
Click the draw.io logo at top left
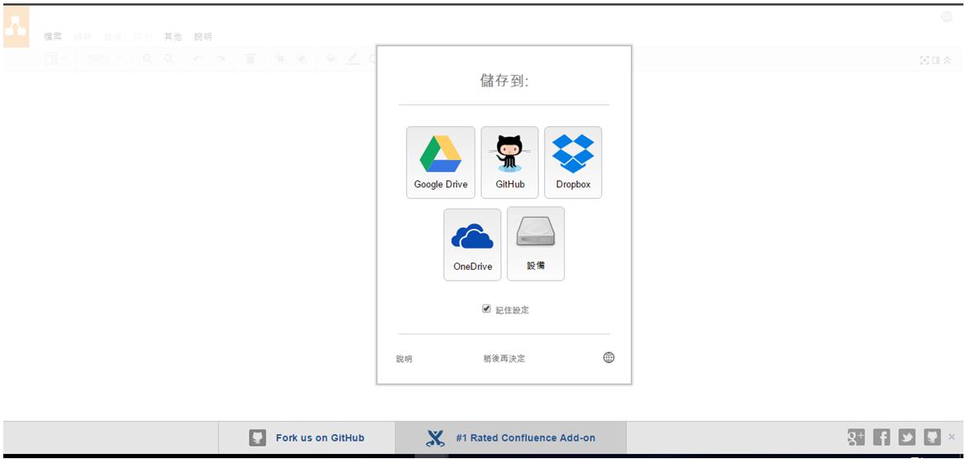(16, 28)
